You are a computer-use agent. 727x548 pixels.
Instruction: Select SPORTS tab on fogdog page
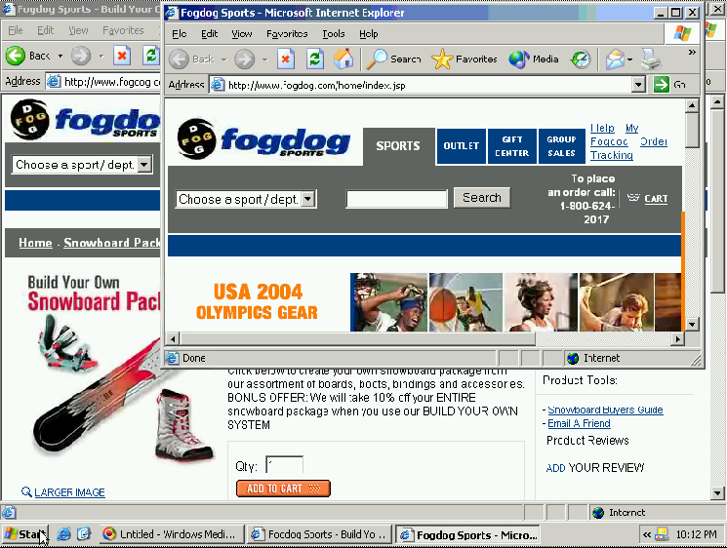[398, 146]
